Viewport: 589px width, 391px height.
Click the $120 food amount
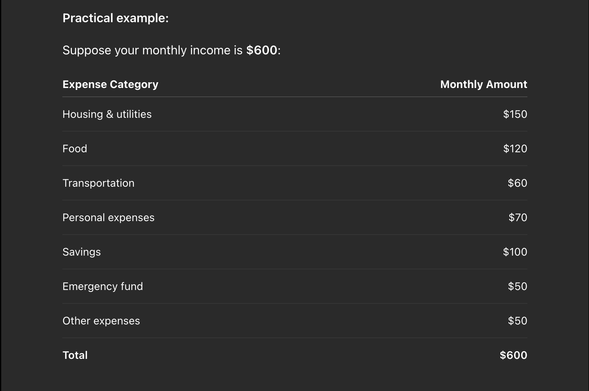click(515, 149)
